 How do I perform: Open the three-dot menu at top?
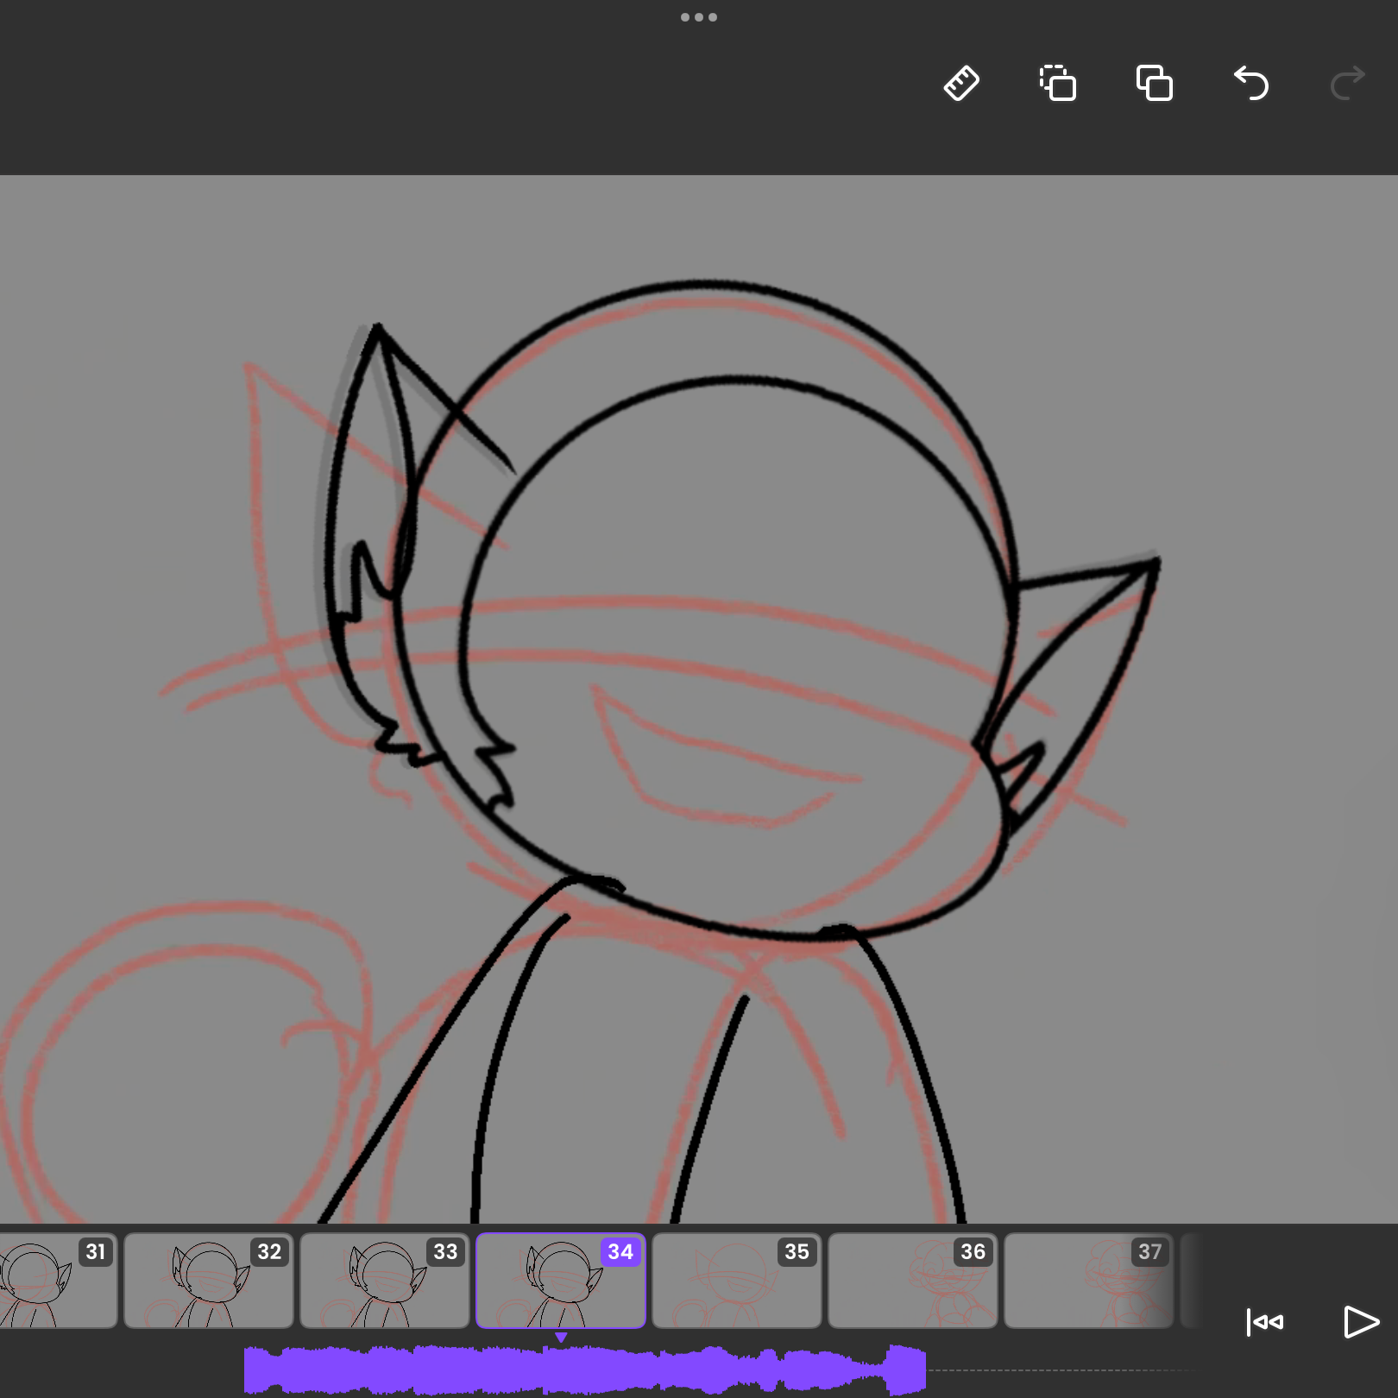click(699, 17)
